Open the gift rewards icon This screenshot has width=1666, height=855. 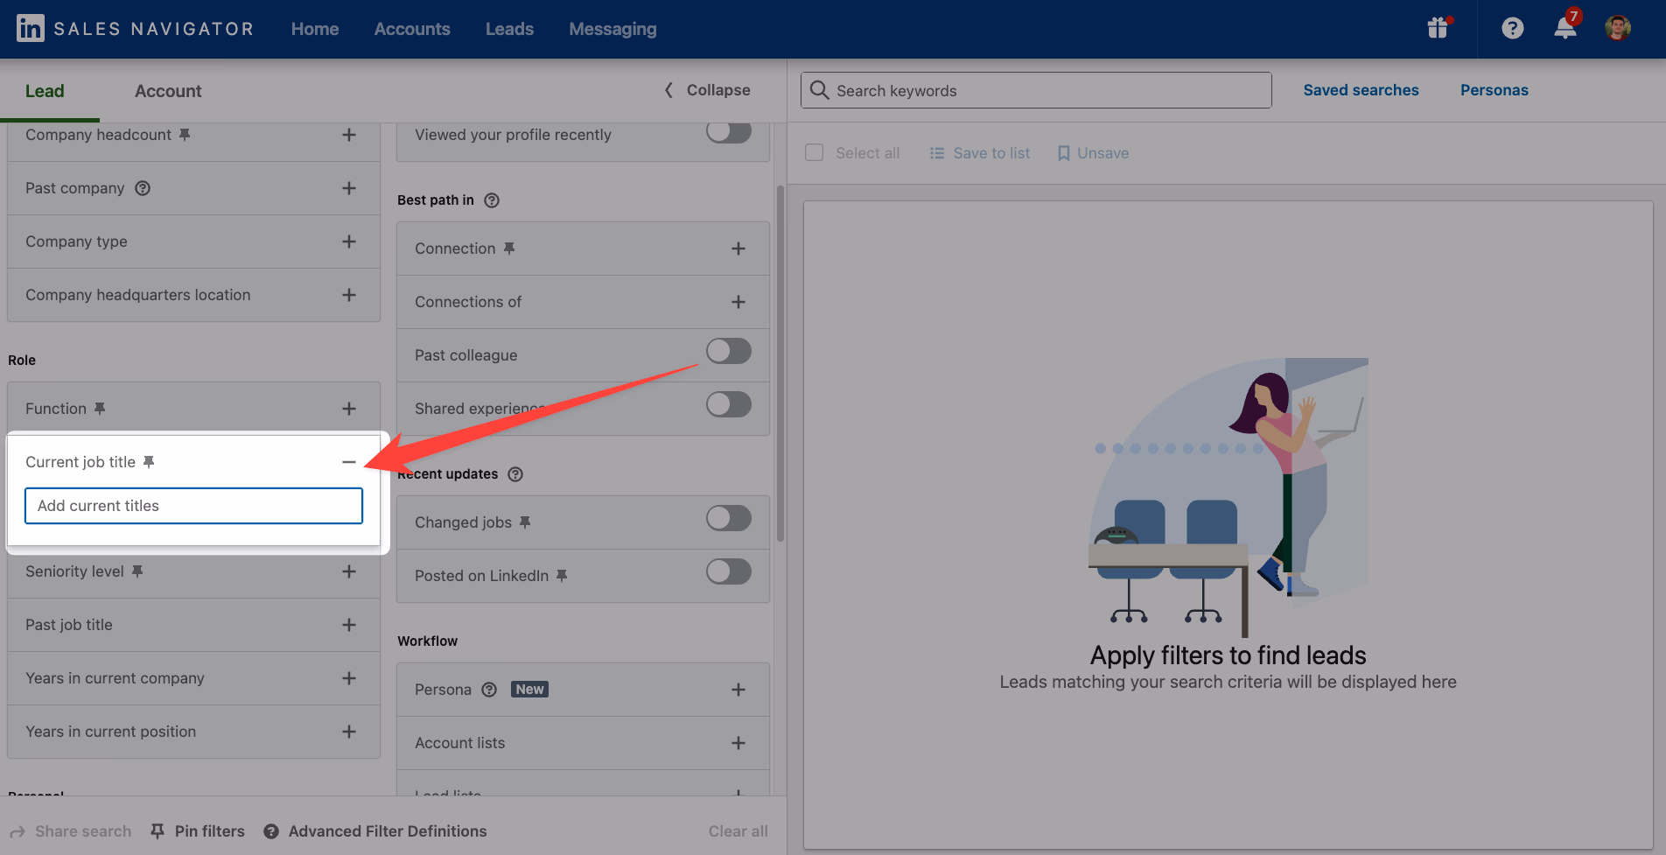(x=1438, y=28)
